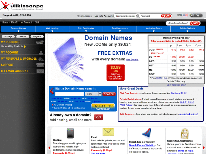Click the Hosting server icon
The width and height of the screenshot is (206, 154).
click(x=70, y=133)
